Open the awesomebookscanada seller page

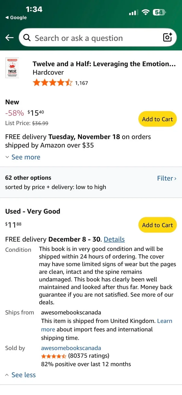pyautogui.click(x=71, y=348)
